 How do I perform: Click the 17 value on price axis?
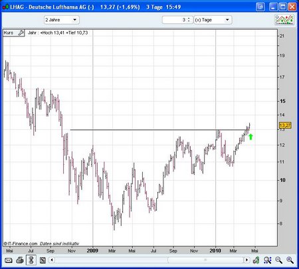tap(282, 77)
